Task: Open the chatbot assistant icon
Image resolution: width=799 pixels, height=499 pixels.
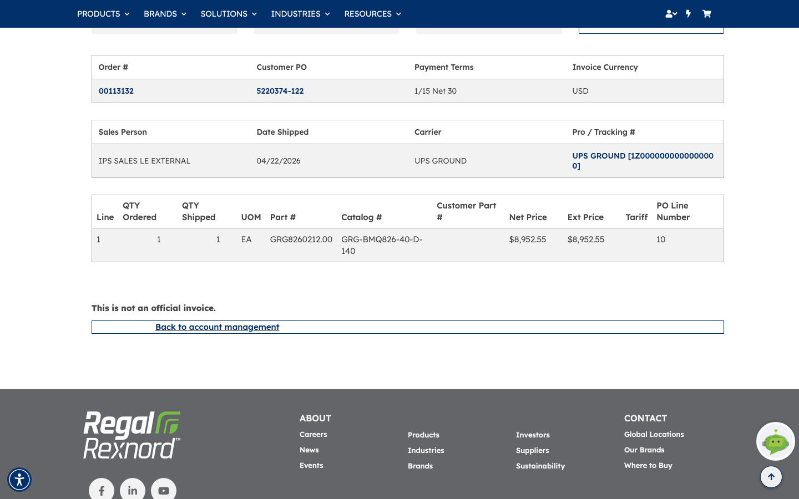Action: coord(776,441)
